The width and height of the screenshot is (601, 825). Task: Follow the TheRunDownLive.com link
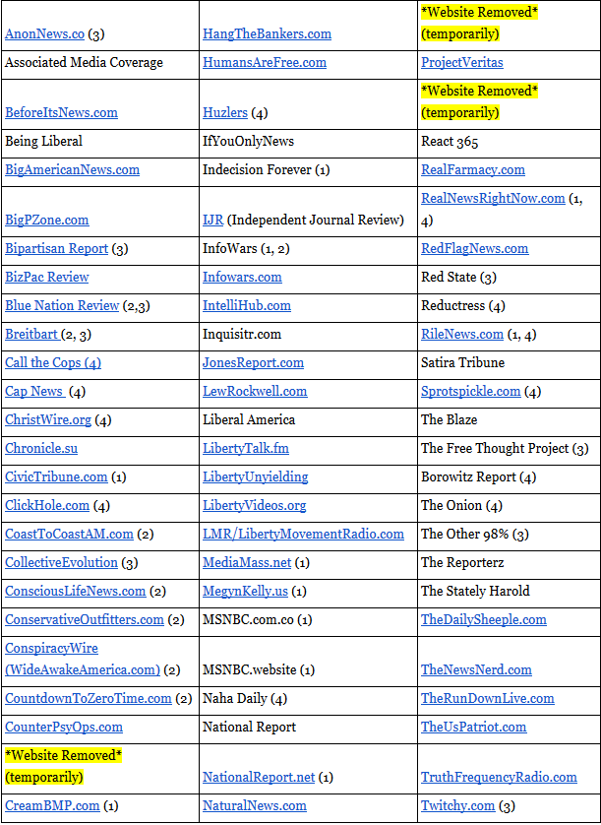(x=488, y=699)
